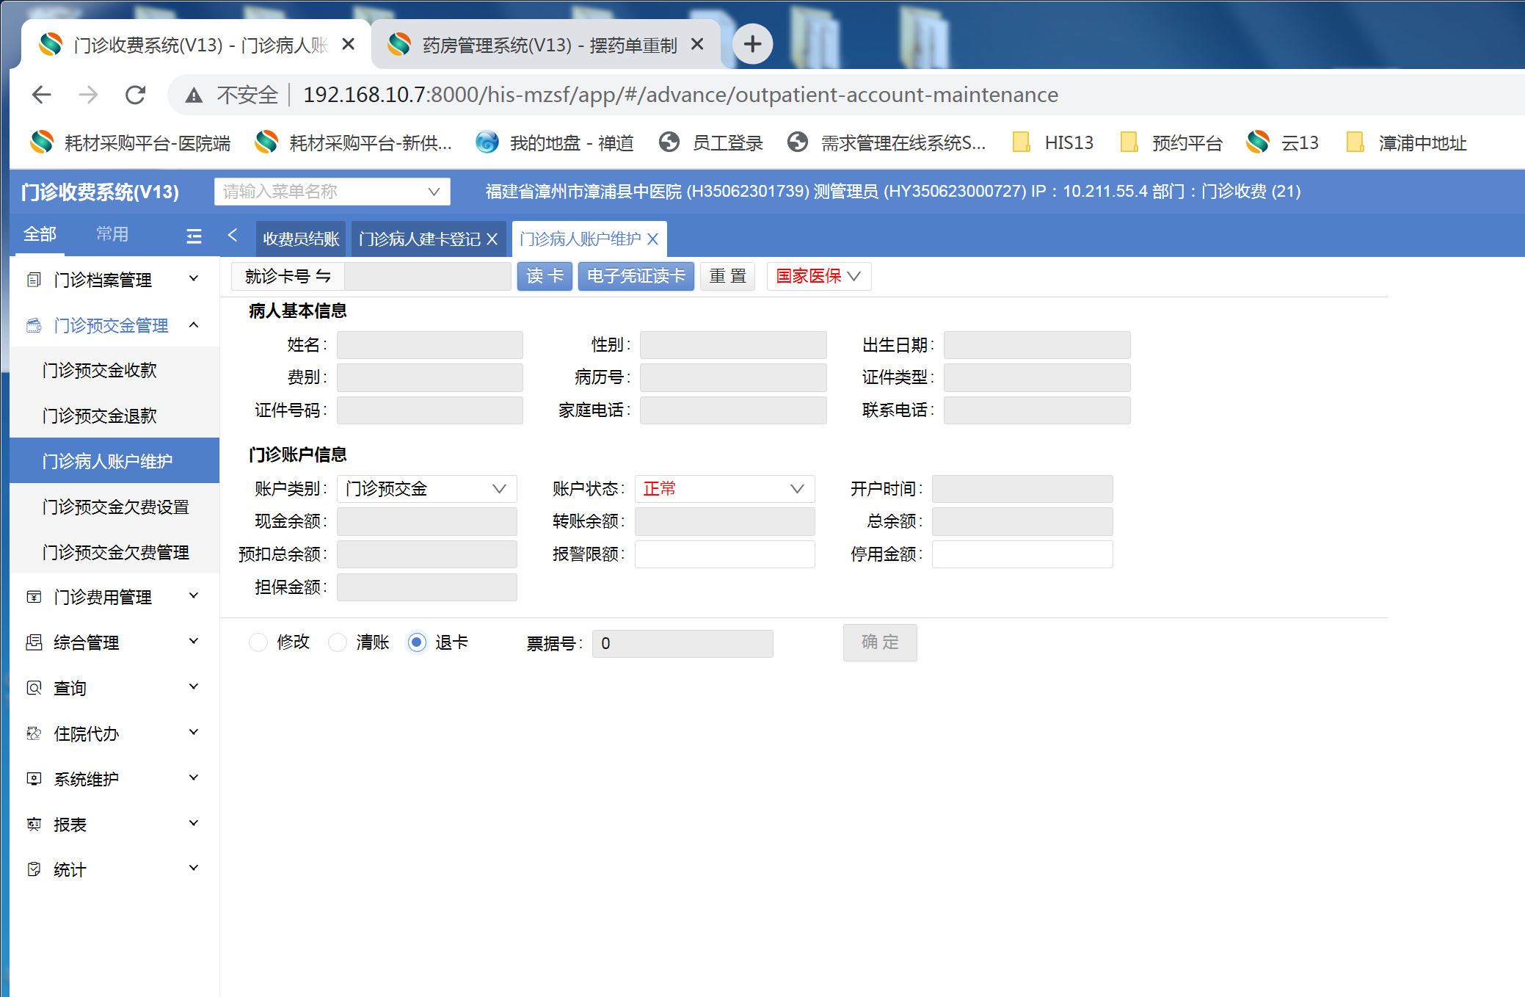Click the tab scroll-left arrow icon
Screen dimensions: 1525x997
click(233, 235)
